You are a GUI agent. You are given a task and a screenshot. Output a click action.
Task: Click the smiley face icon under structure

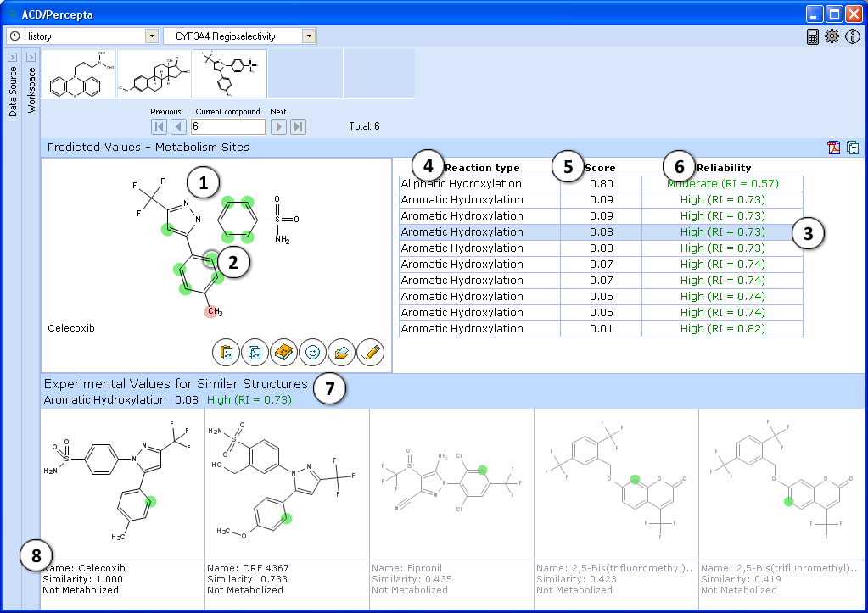coord(313,352)
